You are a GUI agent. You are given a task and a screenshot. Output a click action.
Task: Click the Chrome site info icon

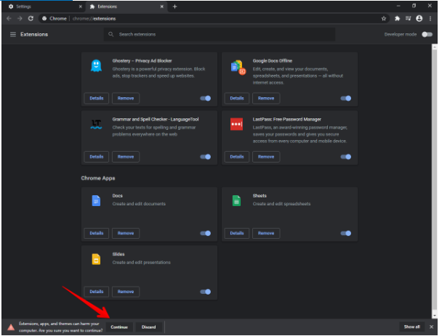click(44, 19)
